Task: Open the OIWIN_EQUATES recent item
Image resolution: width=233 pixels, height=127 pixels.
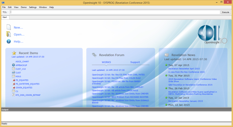Action: (x=24, y=87)
